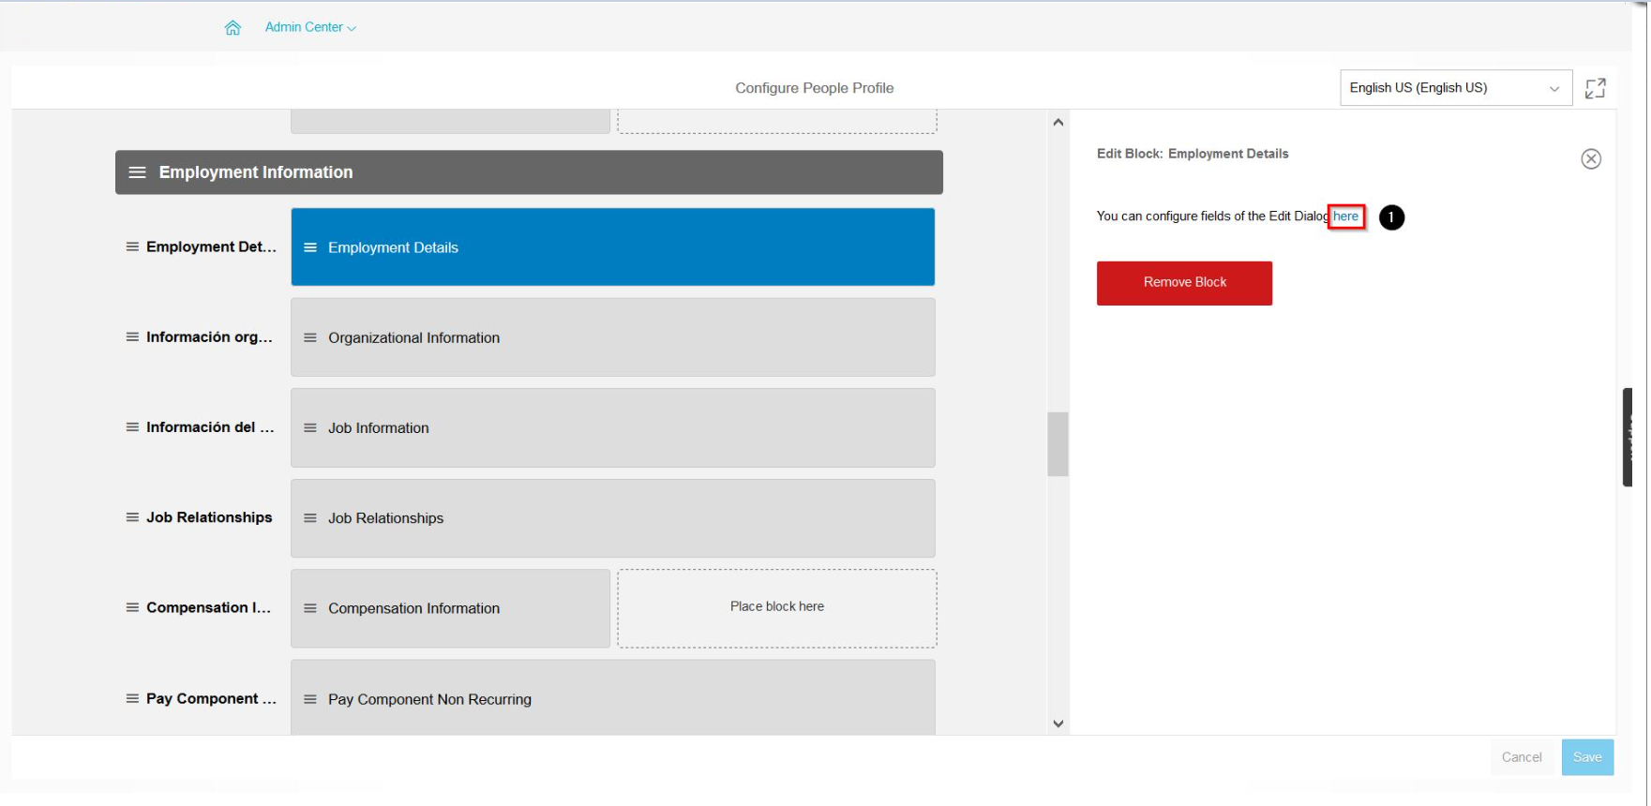The height and width of the screenshot is (806, 1651).
Task: Click the 'here' link for Edit Dialog
Action: point(1345,216)
